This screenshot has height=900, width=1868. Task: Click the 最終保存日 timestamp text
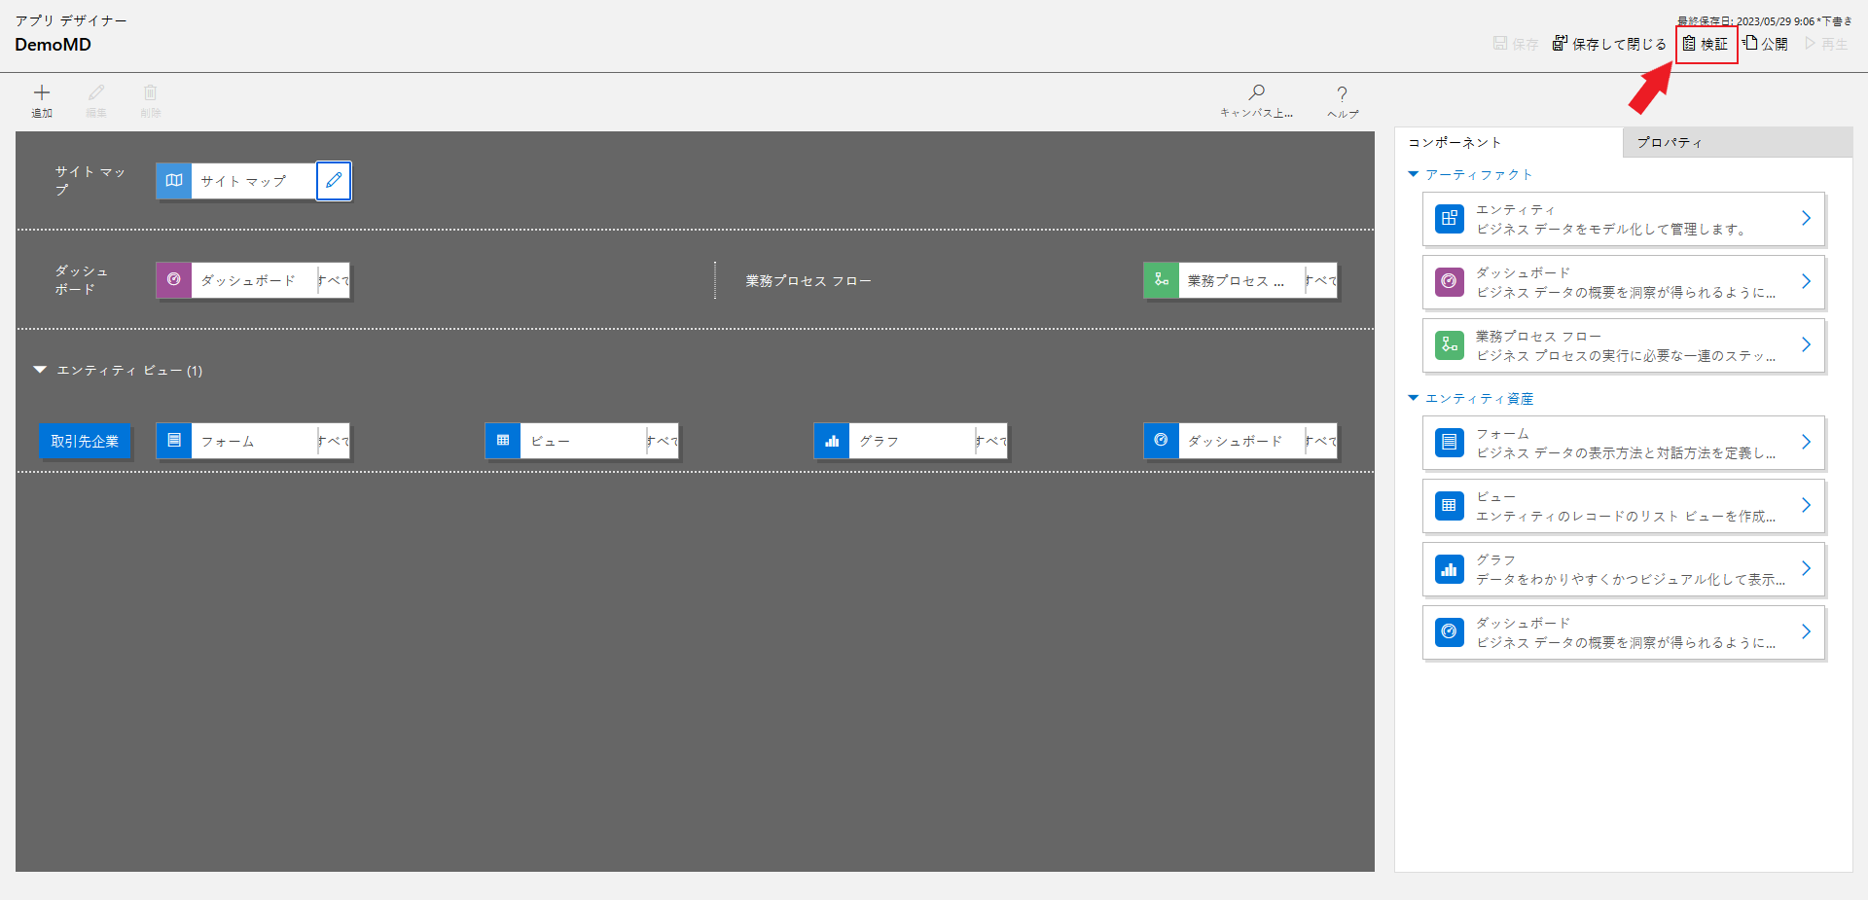coord(1765,20)
